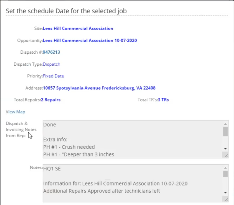Open the 2 Repairs link
The height and width of the screenshot is (205, 234).
[51, 100]
